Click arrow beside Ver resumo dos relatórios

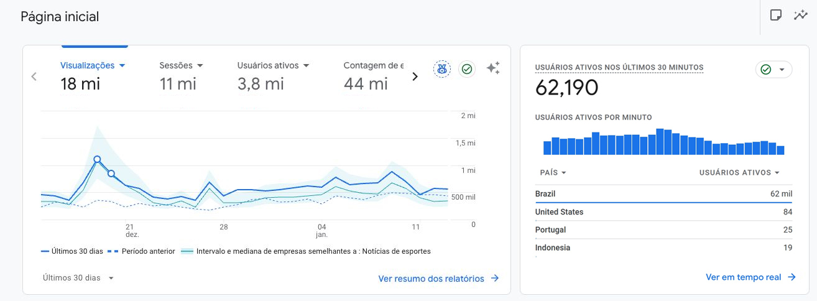(495, 279)
